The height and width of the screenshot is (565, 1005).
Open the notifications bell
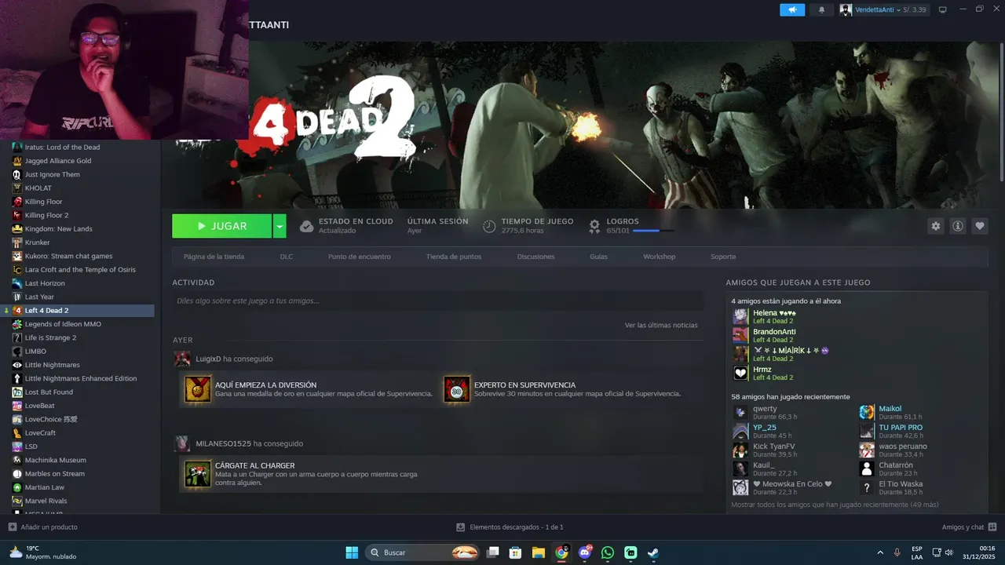(821, 9)
